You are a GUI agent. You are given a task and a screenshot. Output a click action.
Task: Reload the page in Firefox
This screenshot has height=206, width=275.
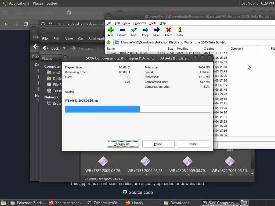coord(26,24)
